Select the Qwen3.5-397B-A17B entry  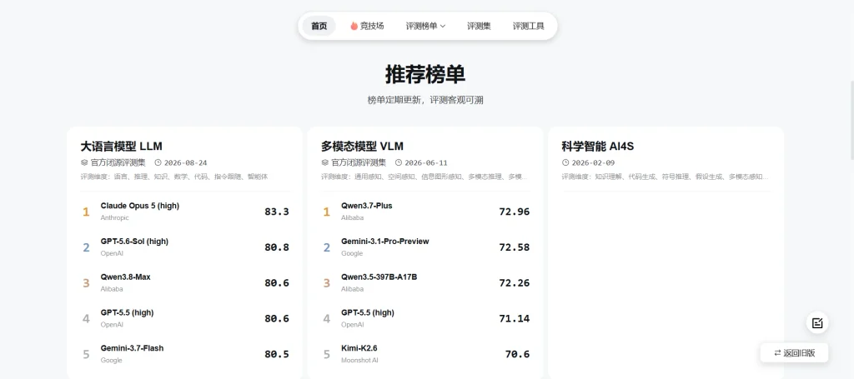pos(426,282)
